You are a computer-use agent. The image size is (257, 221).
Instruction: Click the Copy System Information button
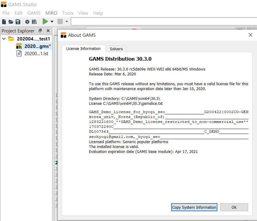click(x=194, y=207)
